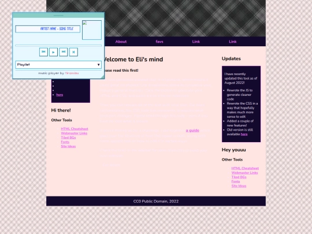Image resolution: width=312 pixels, height=234 pixels.
Task: Open Site Ideas under Hey youuu
Action: 239,186
